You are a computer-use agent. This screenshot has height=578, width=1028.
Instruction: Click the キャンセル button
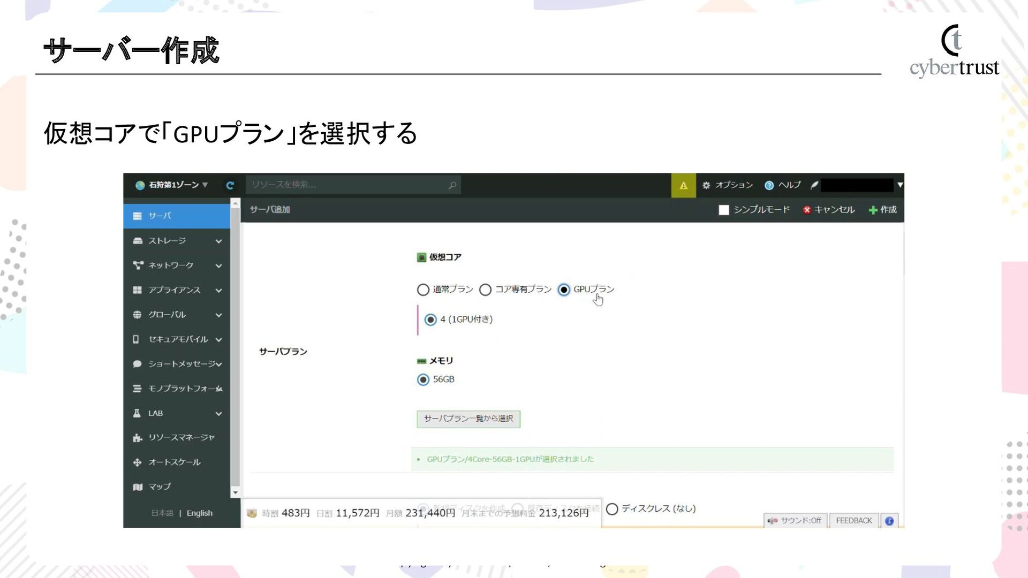[829, 210]
